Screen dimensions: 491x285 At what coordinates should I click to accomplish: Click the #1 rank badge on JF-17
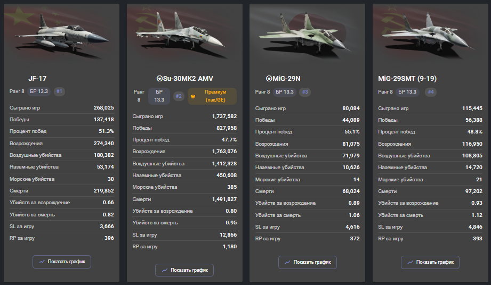pyautogui.click(x=59, y=91)
